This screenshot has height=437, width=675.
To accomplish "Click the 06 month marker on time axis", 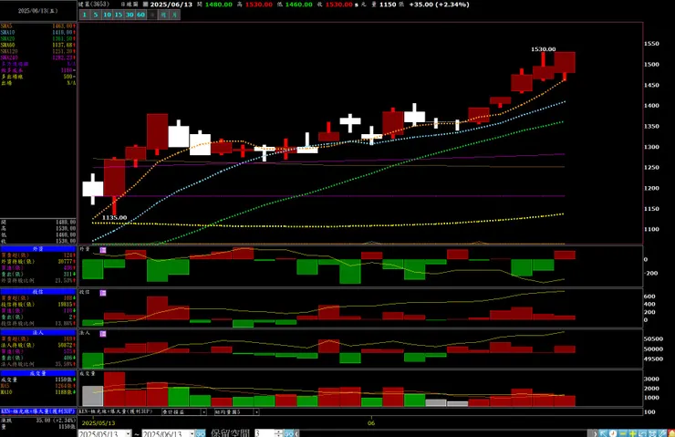I will point(371,423).
